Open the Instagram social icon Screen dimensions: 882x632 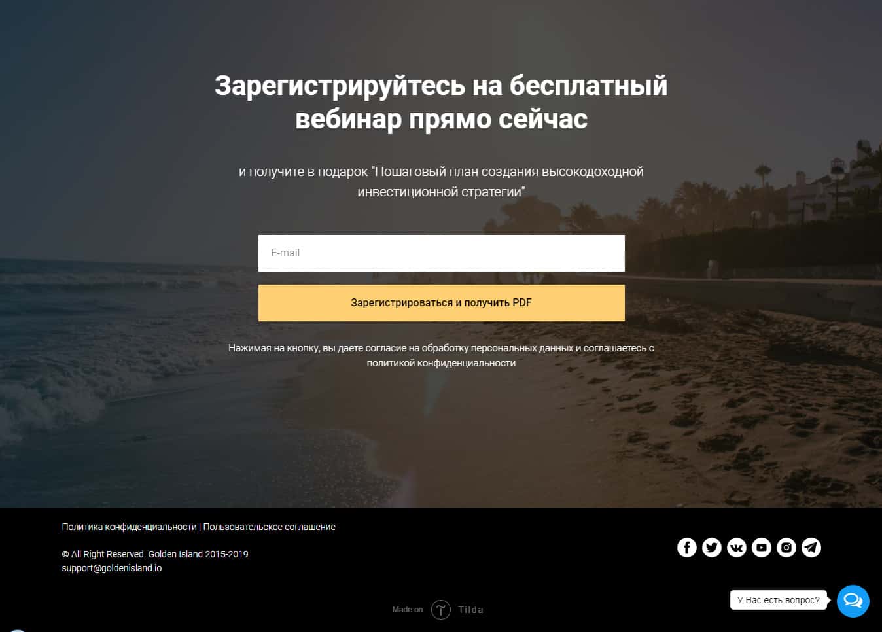786,548
